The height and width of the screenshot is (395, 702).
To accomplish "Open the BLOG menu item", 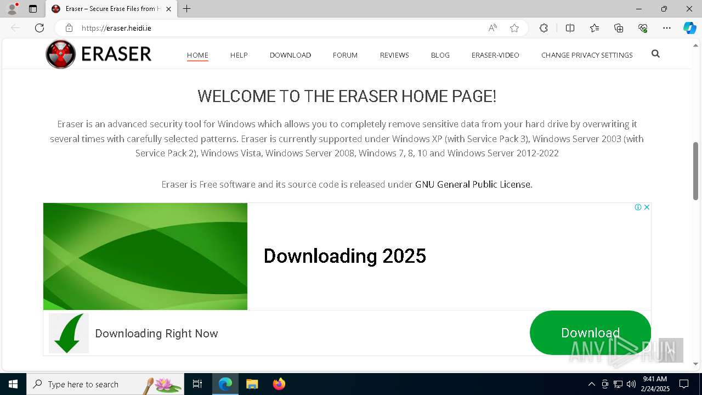I will click(x=440, y=55).
